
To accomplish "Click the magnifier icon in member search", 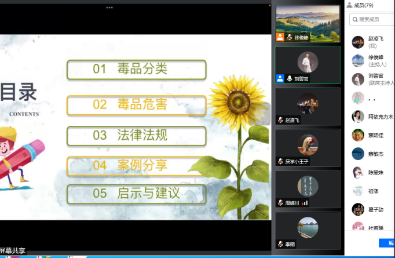I will pyautogui.click(x=354, y=19).
